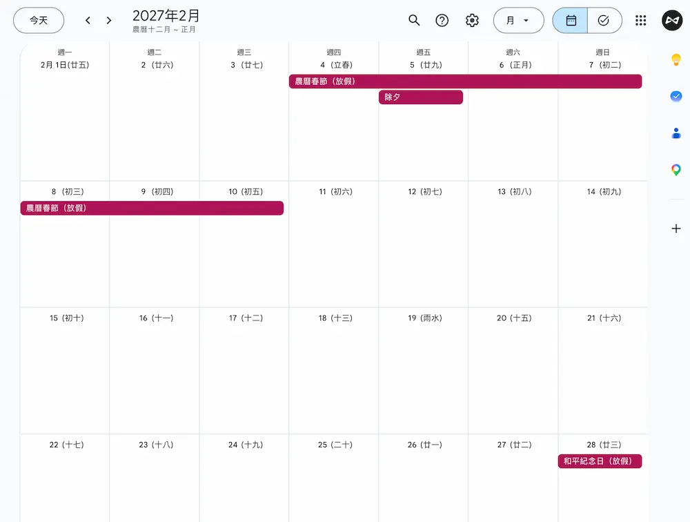690x522 pixels.
Task: Select date 19 (雨水)
Action: (424, 318)
